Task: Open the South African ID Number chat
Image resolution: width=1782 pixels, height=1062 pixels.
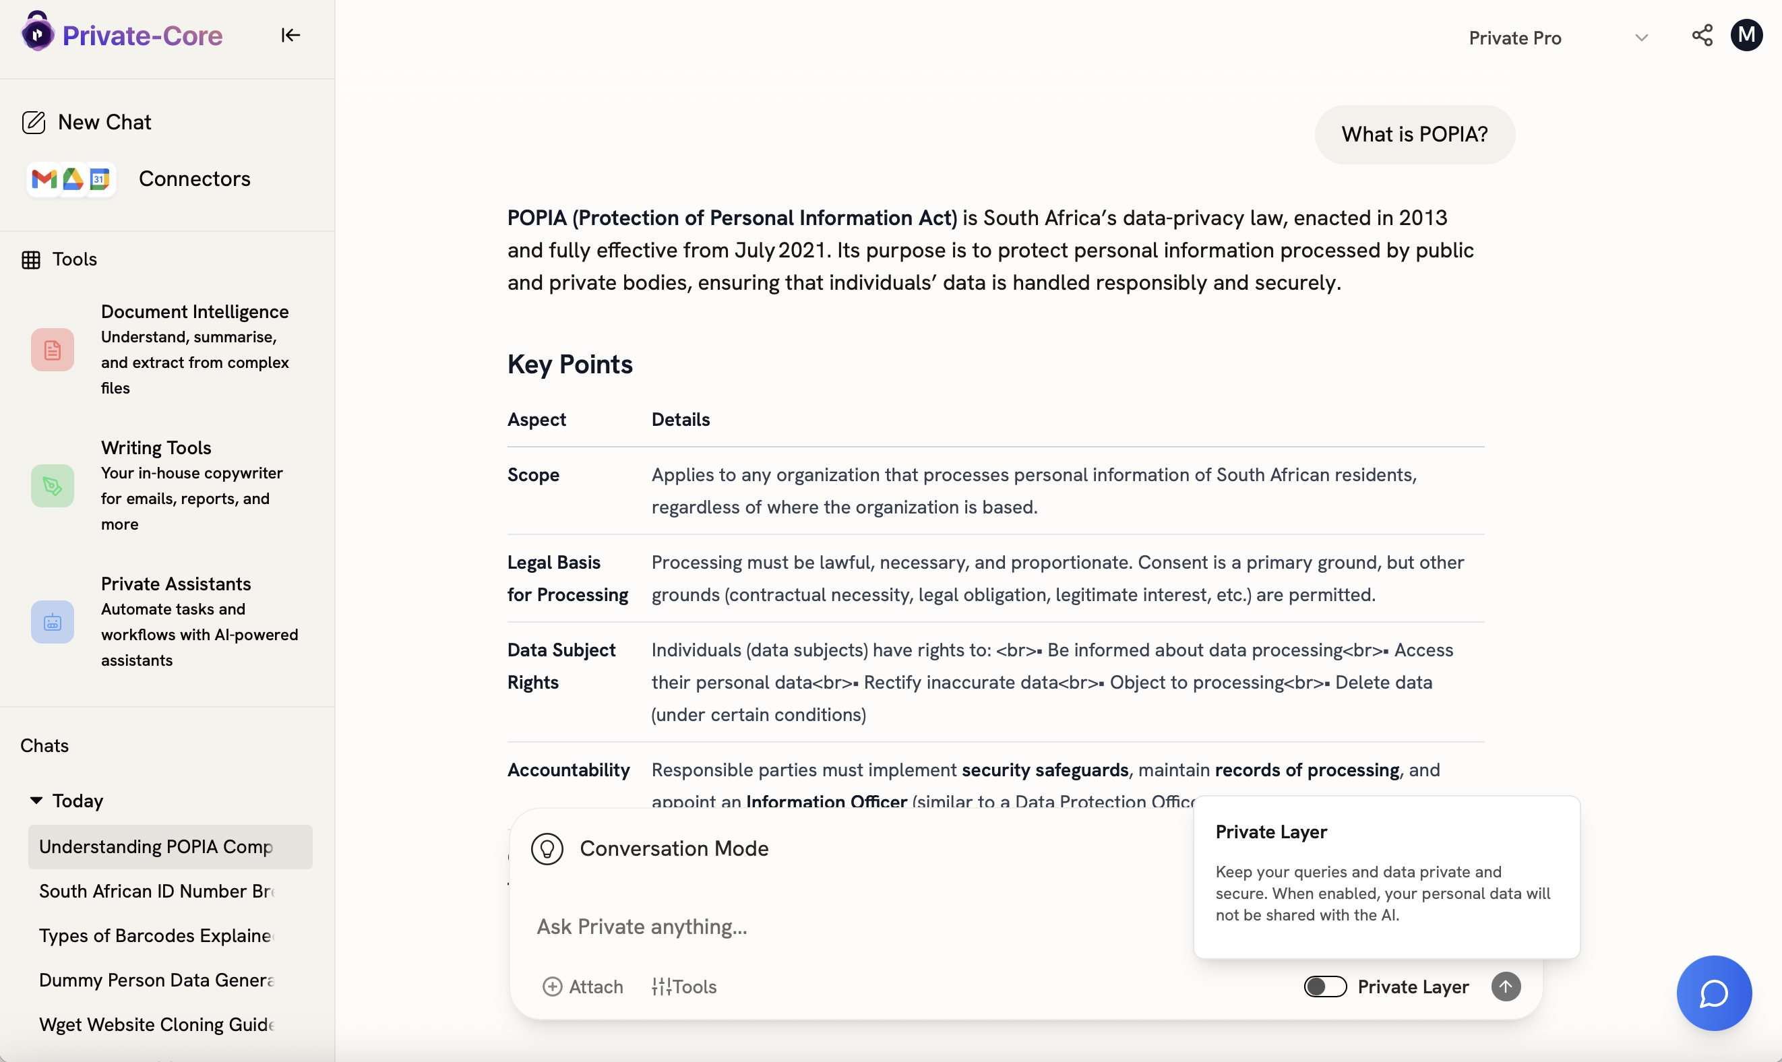Action: (157, 891)
